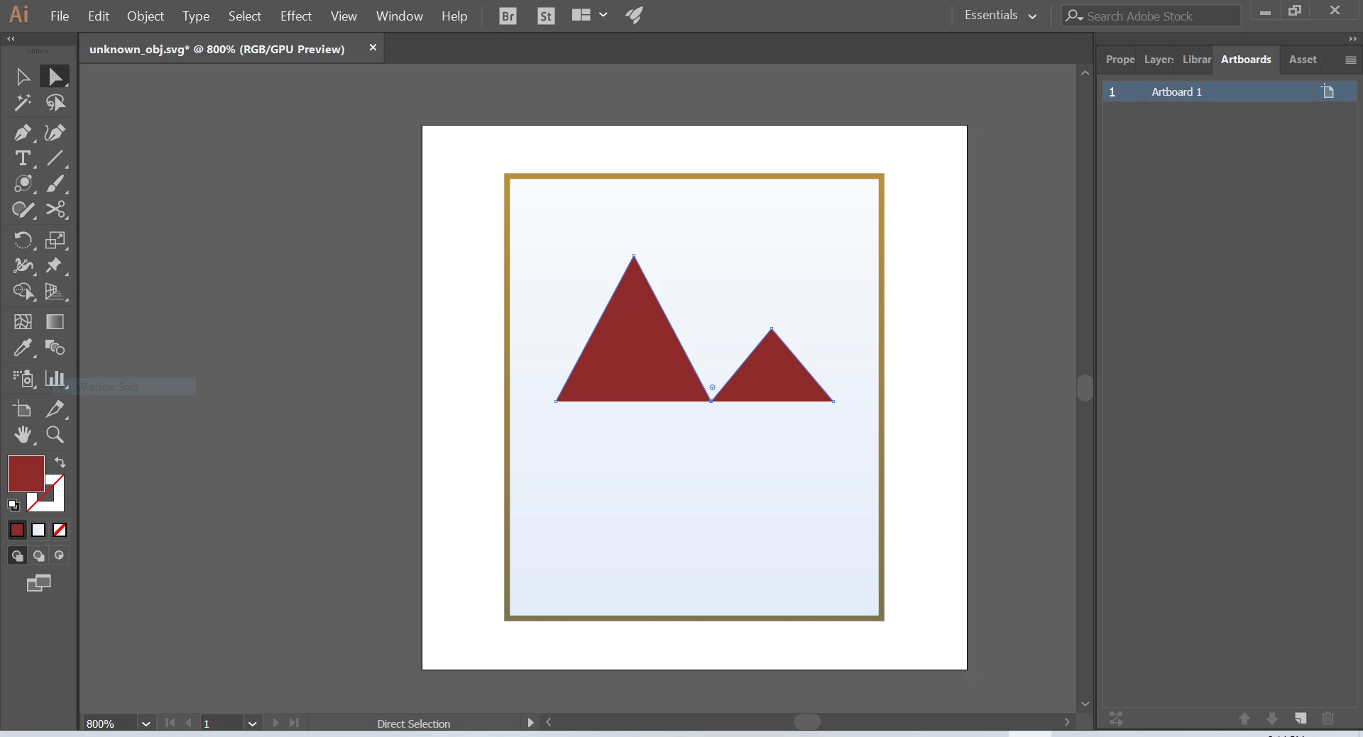The height and width of the screenshot is (737, 1363).
Task: Select the Gradient tool
Action: [x=55, y=322]
